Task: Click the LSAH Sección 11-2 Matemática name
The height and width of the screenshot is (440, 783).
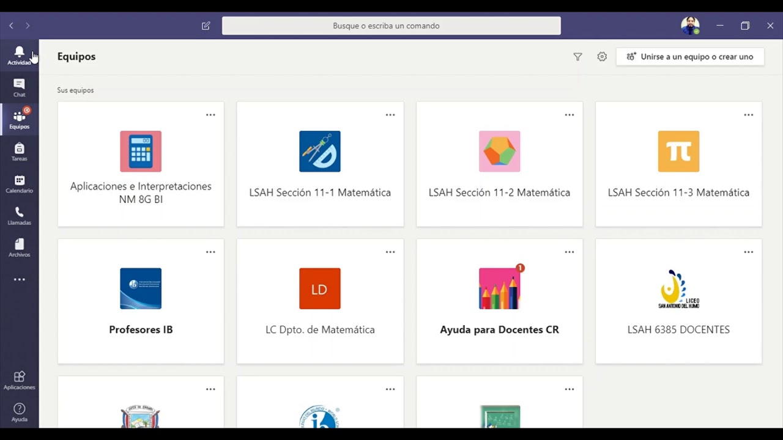Action: pos(499,193)
